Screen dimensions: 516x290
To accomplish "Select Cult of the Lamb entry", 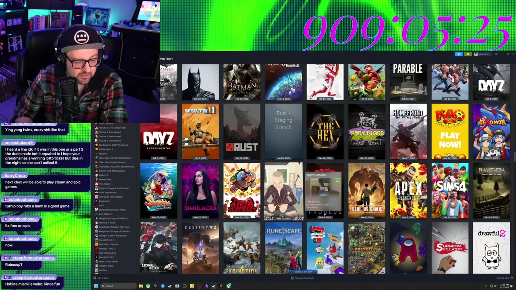I will (107, 253).
